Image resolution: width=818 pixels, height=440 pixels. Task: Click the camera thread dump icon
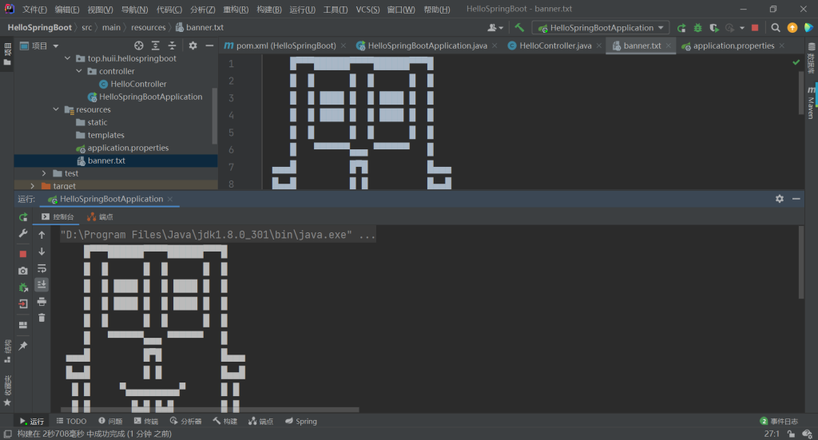tap(23, 271)
